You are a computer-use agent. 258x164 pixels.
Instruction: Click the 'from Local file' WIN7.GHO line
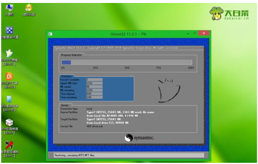112,116
